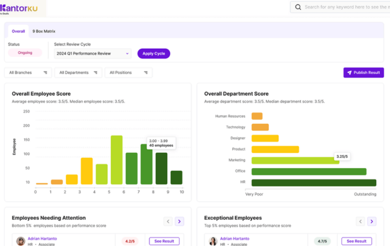This screenshot has width=390, height=246.
Task: Type in the keyword search field
Action: point(345,7)
